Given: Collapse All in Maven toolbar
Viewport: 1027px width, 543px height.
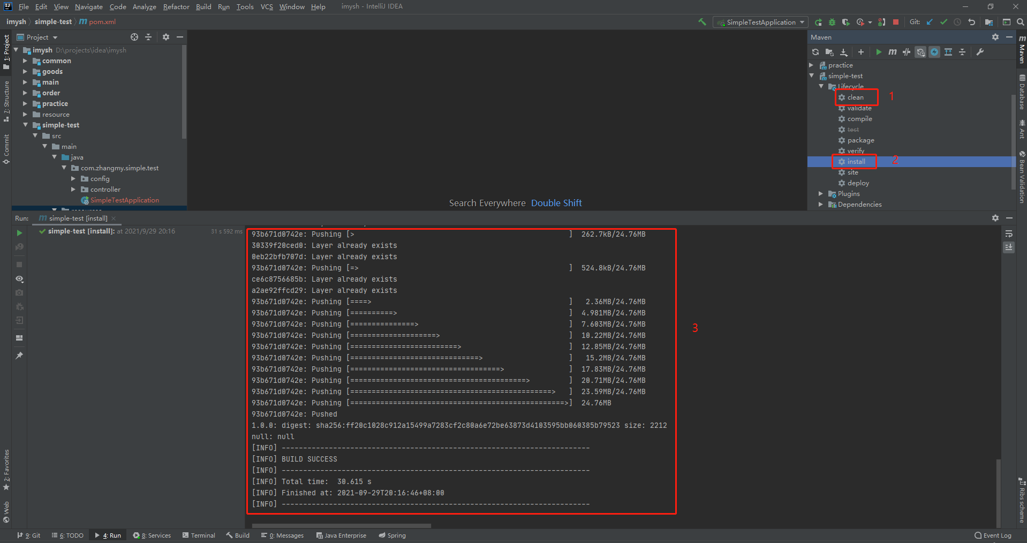Looking at the screenshot, I should click(962, 52).
